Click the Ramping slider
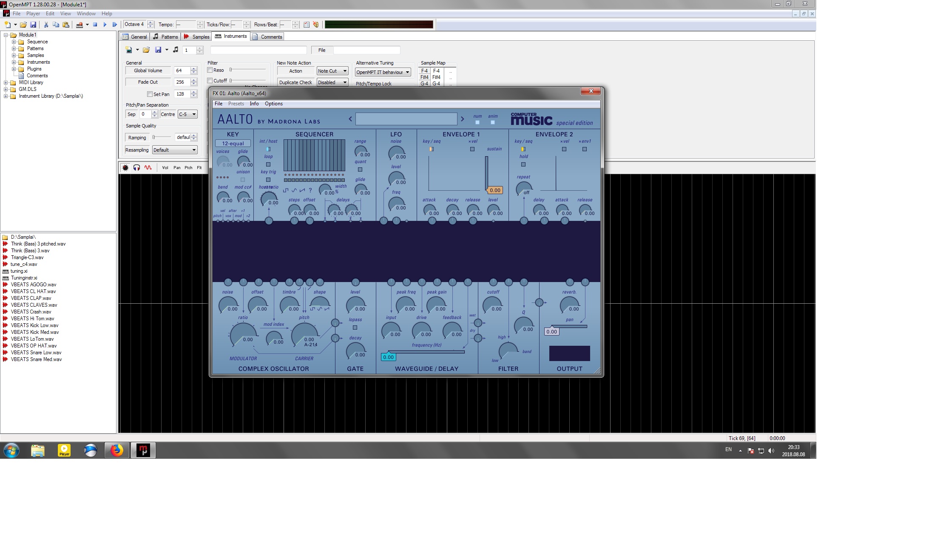 [x=162, y=137]
